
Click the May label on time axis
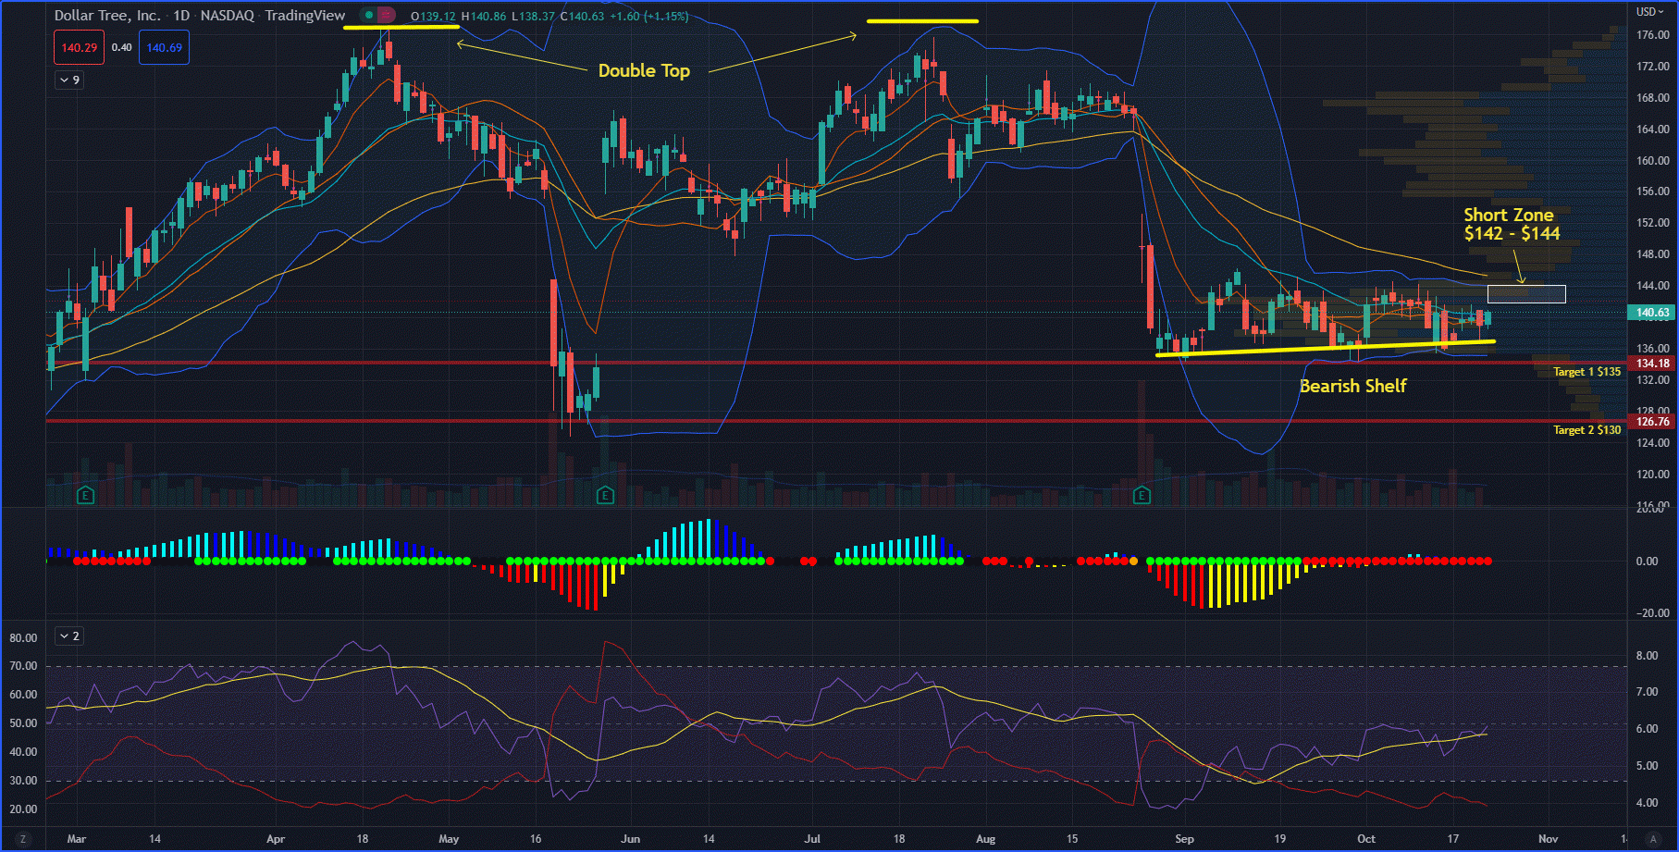pos(449,839)
